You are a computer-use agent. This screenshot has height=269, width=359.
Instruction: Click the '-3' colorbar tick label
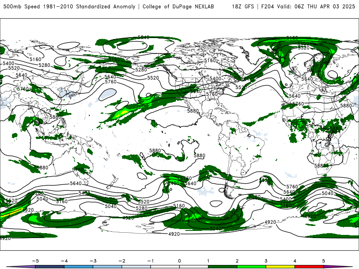pos(93,261)
